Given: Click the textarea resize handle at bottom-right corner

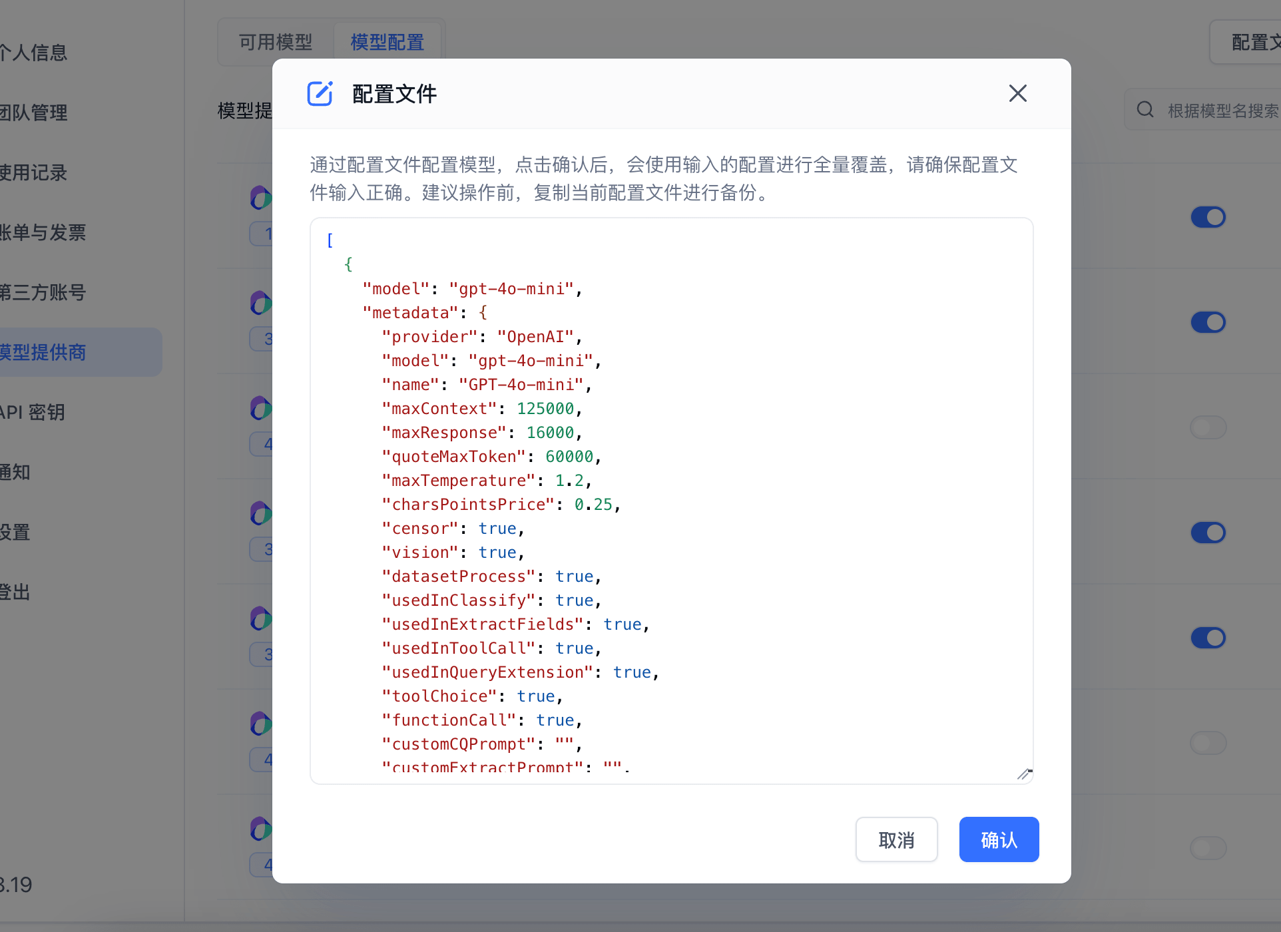Looking at the screenshot, I should (x=1025, y=774).
